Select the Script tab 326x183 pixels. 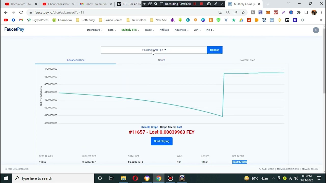162,60
